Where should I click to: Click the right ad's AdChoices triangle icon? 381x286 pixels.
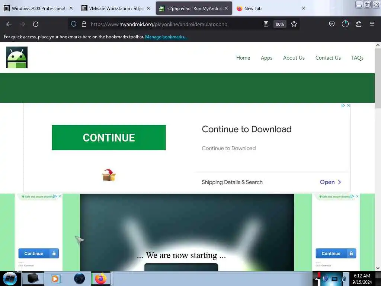coord(352,196)
